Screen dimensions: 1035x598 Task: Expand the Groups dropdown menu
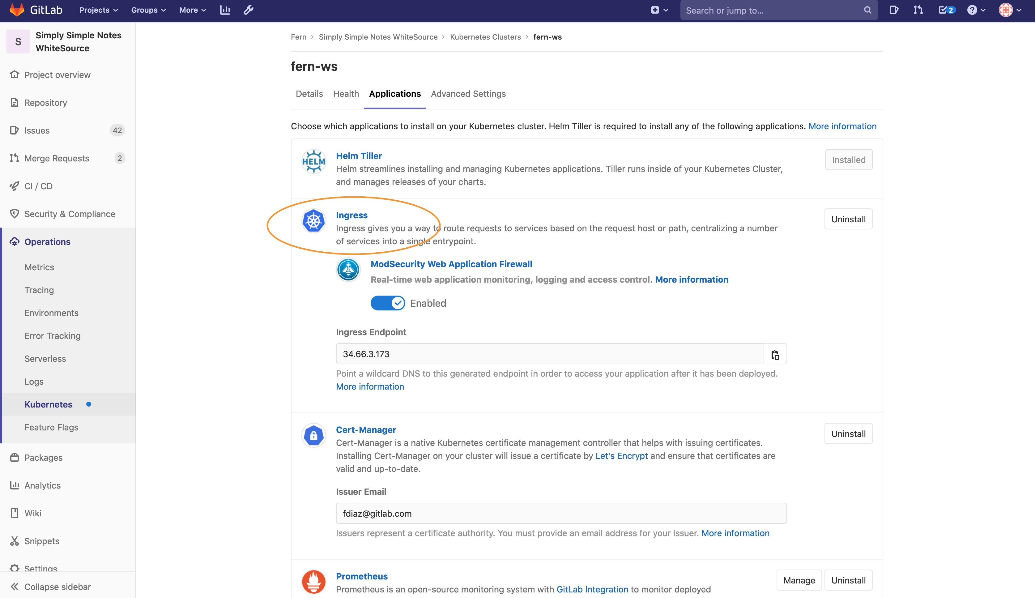coord(148,10)
